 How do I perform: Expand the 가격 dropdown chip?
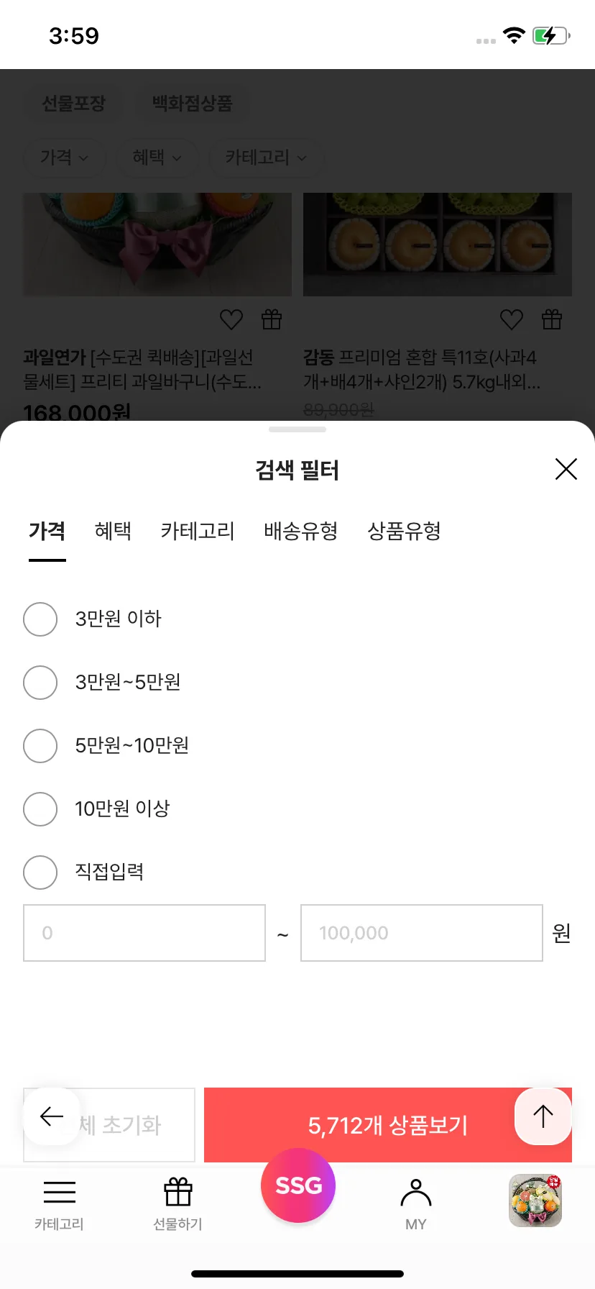tap(65, 158)
